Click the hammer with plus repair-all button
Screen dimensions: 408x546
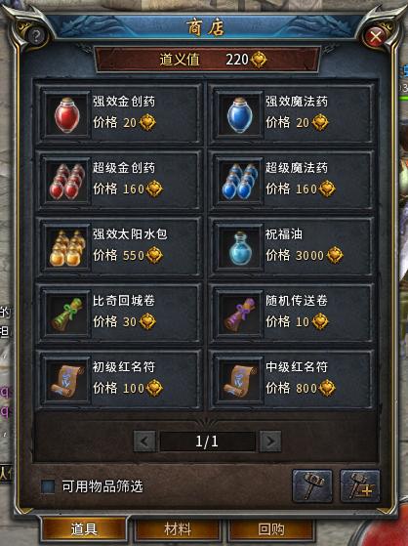(360, 485)
